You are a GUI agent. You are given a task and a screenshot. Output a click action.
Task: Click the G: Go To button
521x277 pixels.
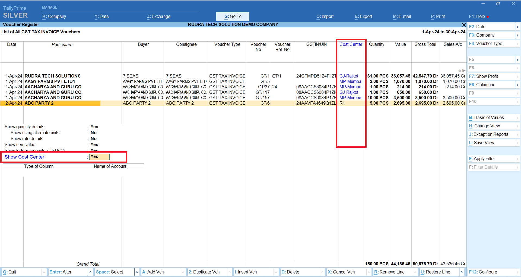click(233, 17)
